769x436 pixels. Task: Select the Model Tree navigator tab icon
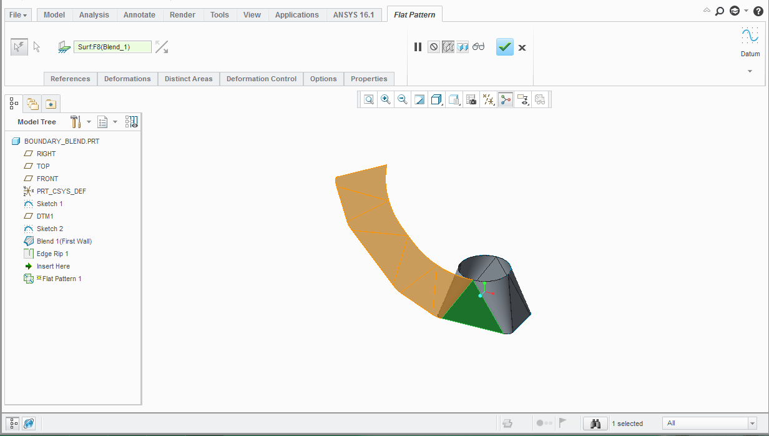(14, 103)
